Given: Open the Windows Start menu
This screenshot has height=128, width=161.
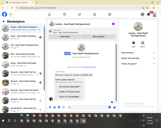Looking at the screenshot, I should coord(3,121).
